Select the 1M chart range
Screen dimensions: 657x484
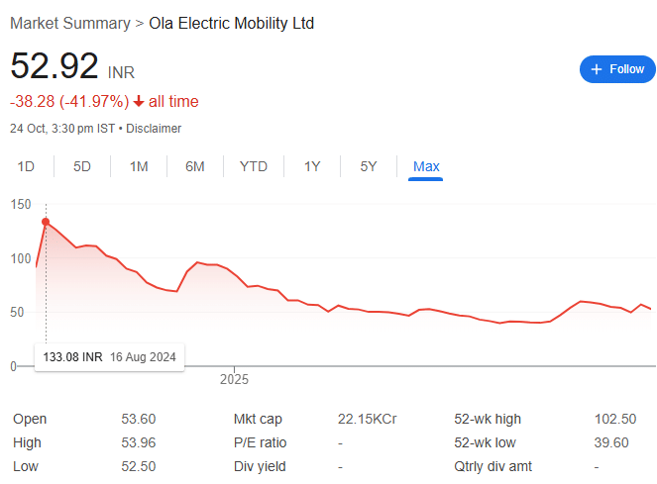(x=139, y=166)
